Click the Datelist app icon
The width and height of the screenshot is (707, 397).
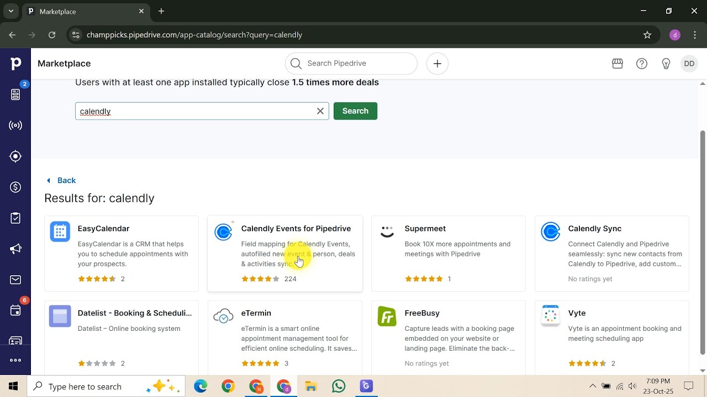(x=60, y=316)
